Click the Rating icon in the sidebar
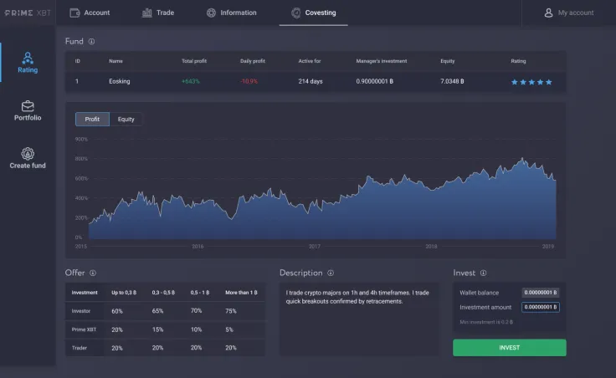Image resolution: width=616 pixels, height=378 pixels. (28, 58)
